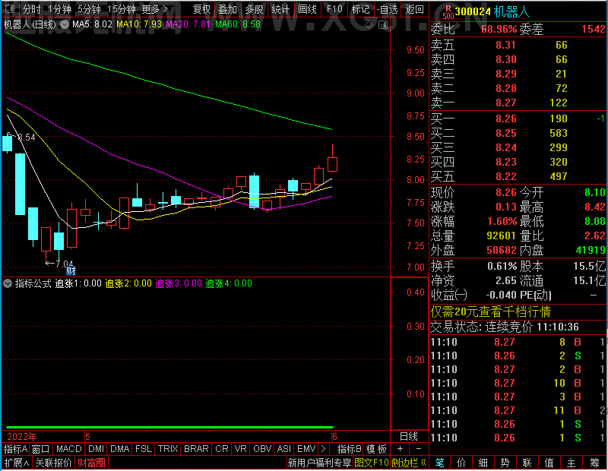Click the MA60: 8.58 legend label
The width and height of the screenshot is (608, 471).
point(238,24)
